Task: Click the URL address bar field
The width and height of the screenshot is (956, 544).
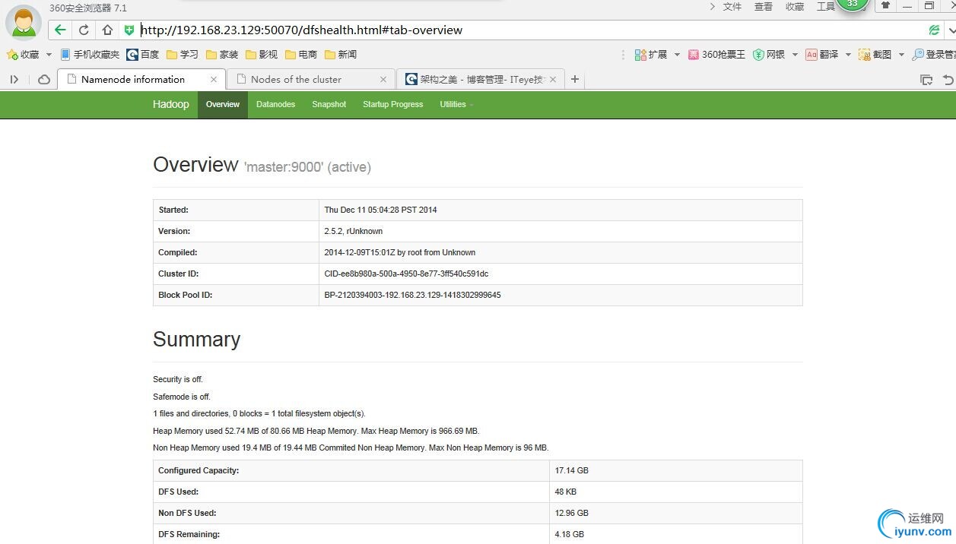Action: click(x=532, y=30)
